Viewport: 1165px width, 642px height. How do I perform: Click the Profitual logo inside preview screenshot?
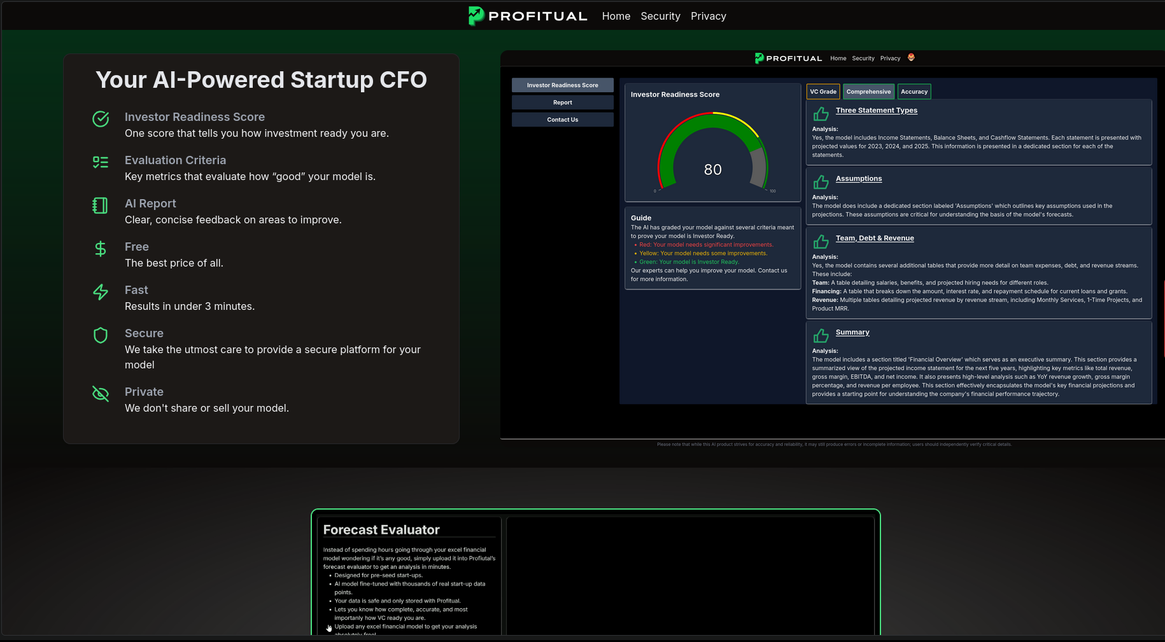coord(788,58)
